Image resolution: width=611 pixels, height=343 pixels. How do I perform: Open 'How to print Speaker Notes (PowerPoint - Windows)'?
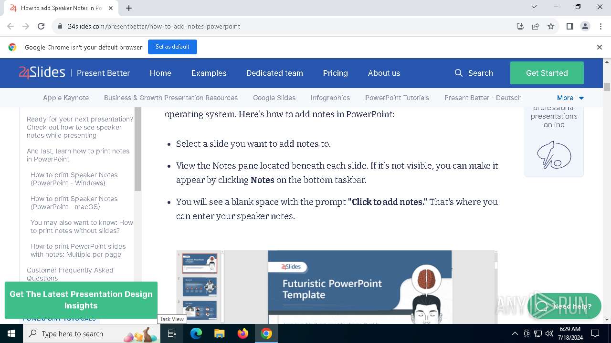point(74,179)
